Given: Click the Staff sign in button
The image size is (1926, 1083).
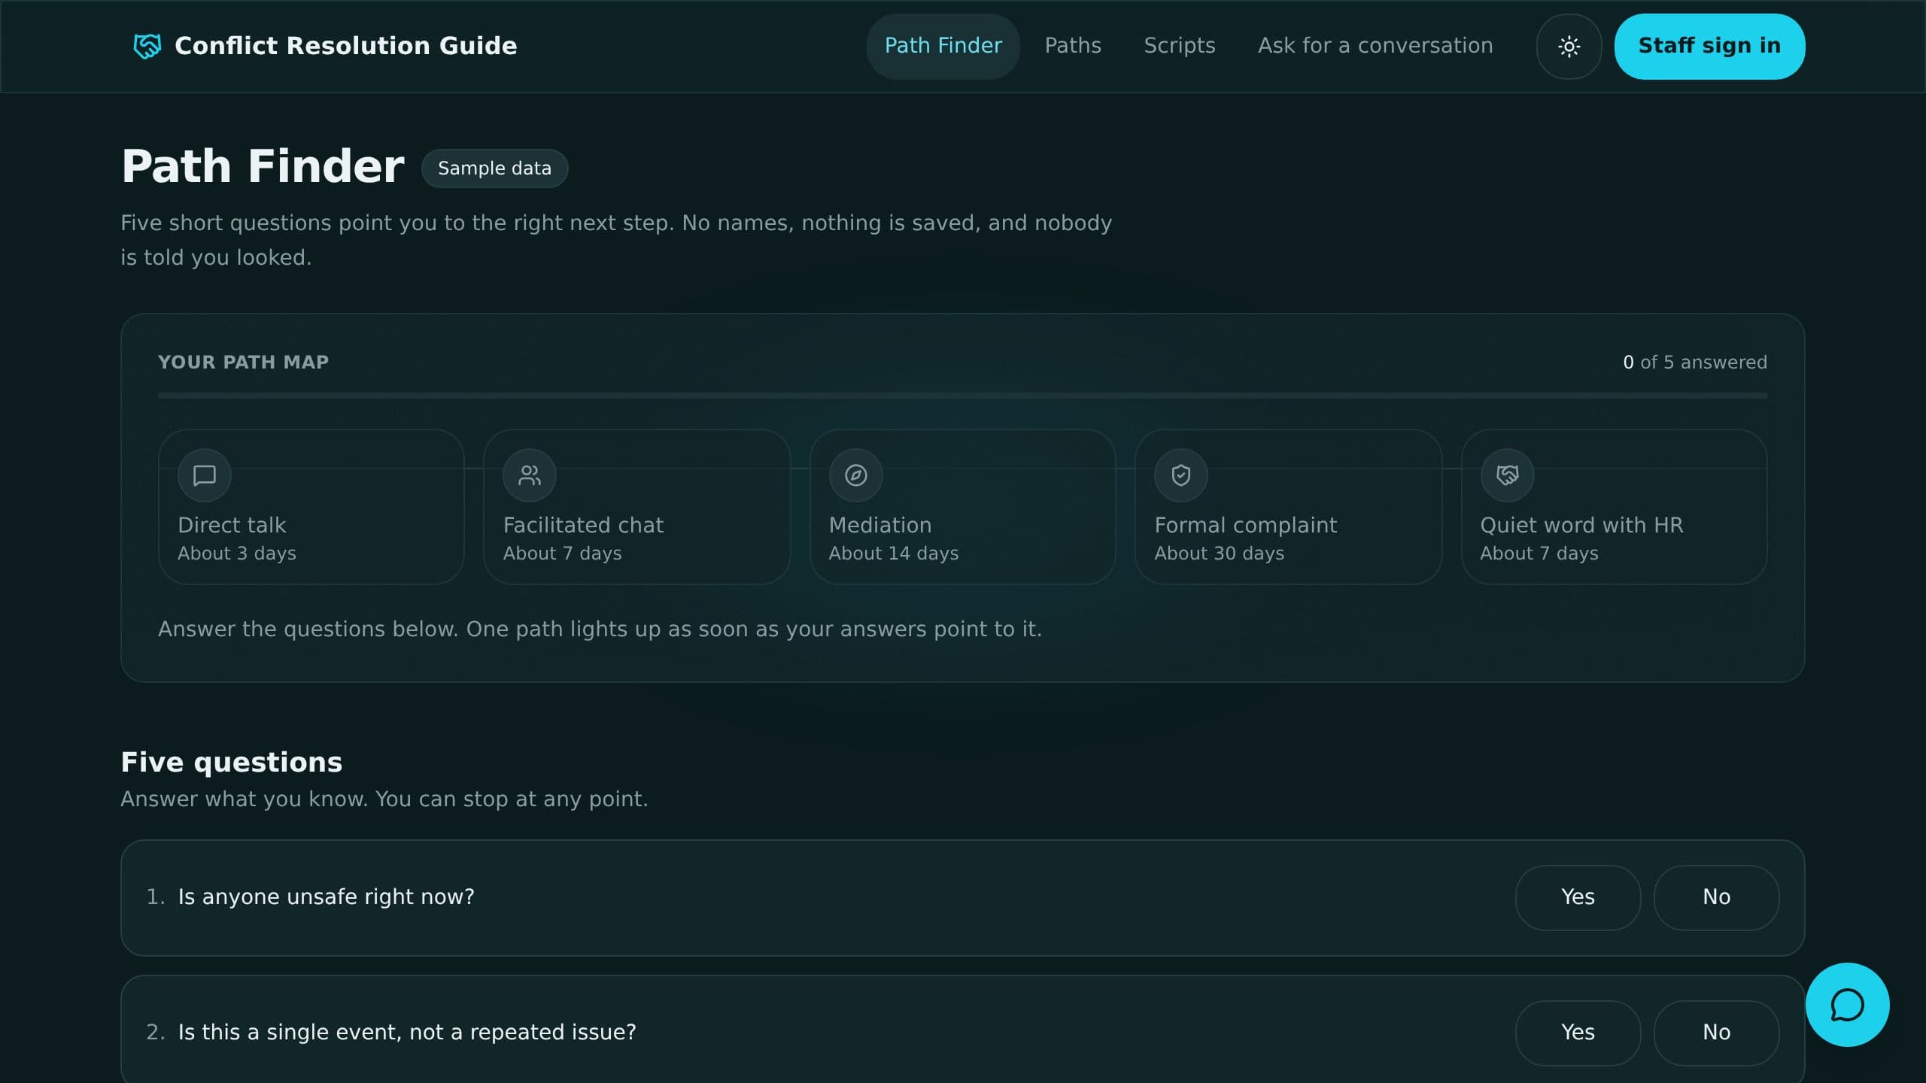Looking at the screenshot, I should [1709, 46].
